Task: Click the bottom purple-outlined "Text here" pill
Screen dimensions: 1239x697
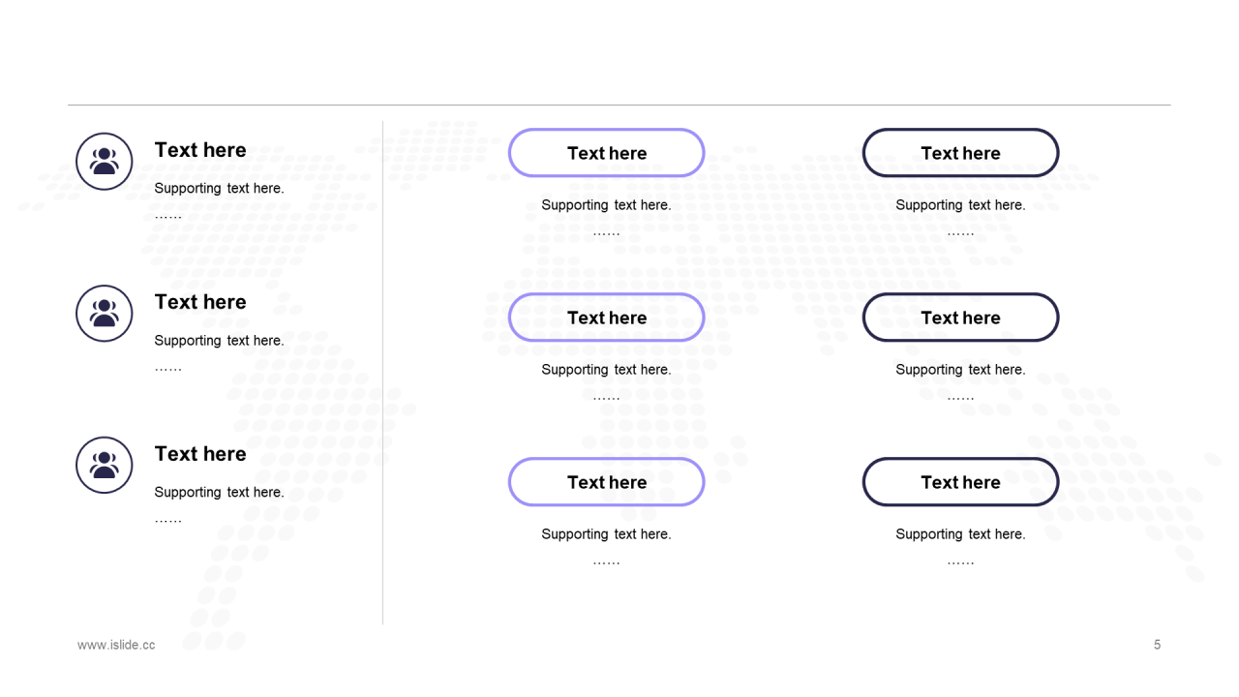Action: [607, 482]
